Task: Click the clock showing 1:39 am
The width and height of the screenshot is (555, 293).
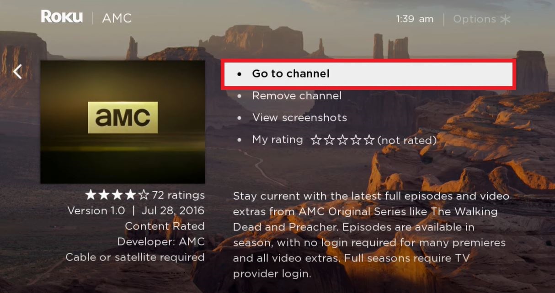Action: point(415,19)
